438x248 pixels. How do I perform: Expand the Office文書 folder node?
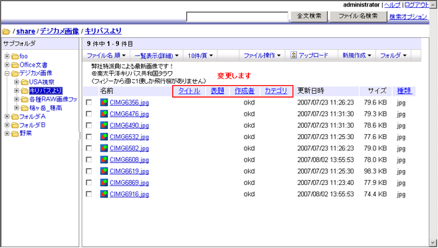tap(7, 64)
